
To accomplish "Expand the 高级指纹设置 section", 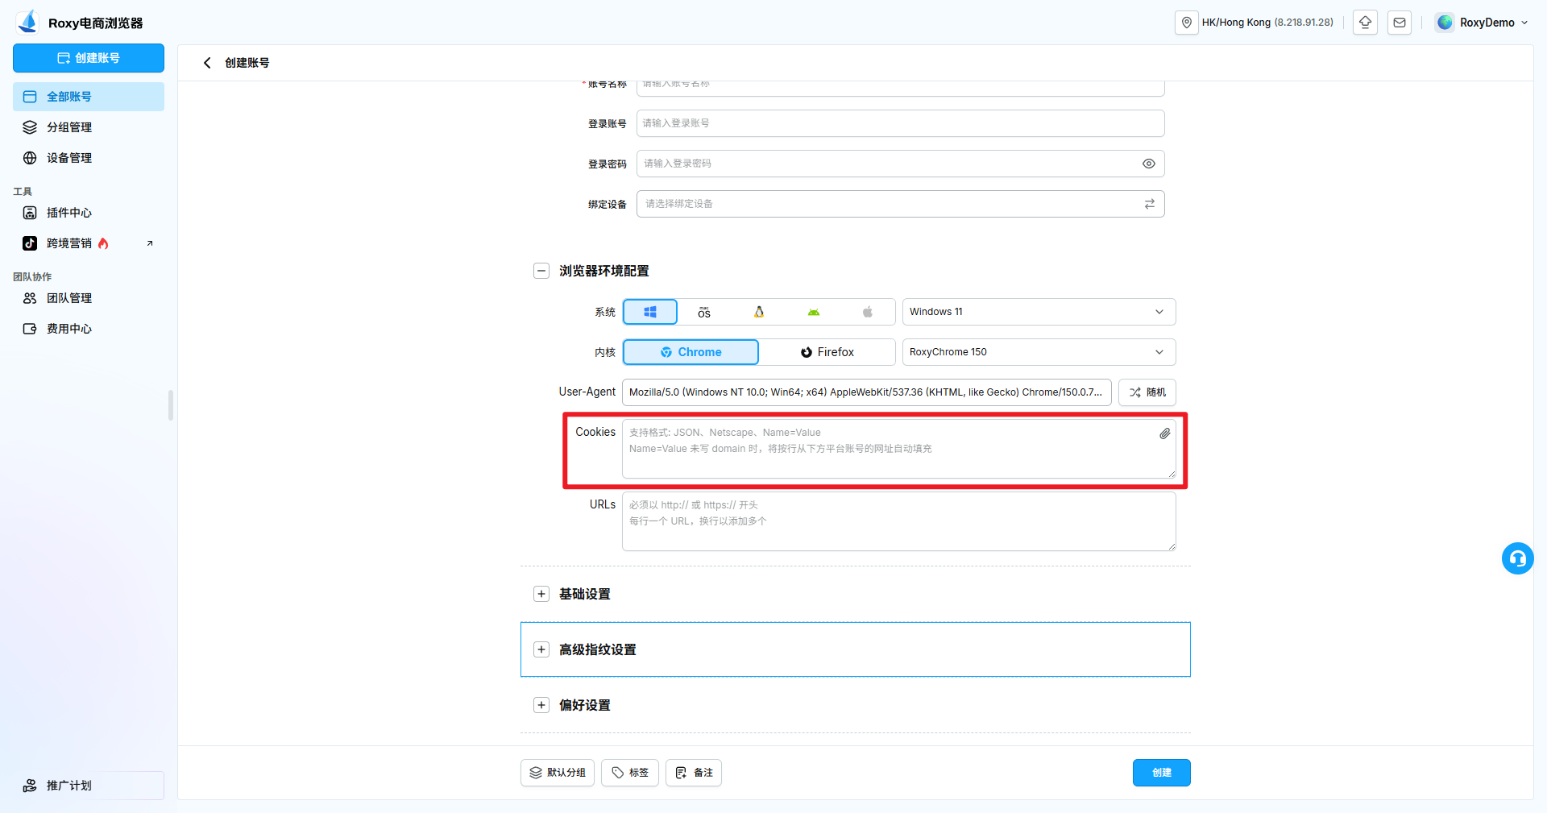I will click(x=541, y=649).
